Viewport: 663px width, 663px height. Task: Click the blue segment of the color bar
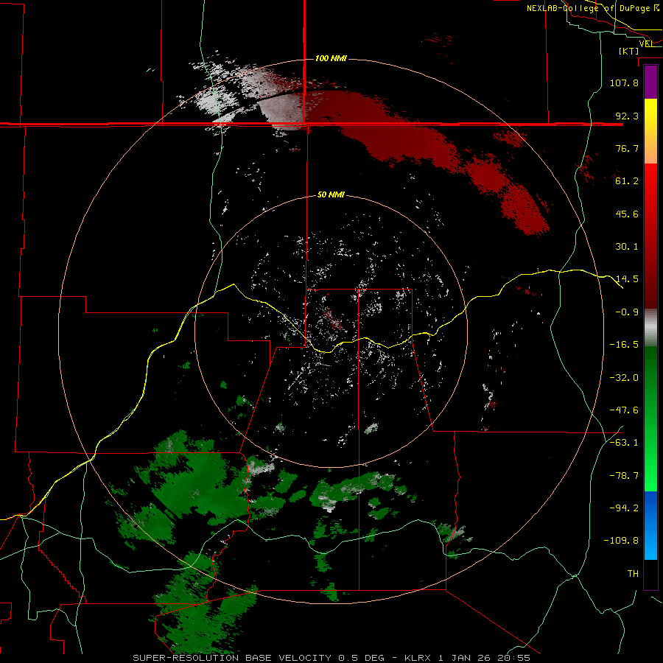coord(650,525)
